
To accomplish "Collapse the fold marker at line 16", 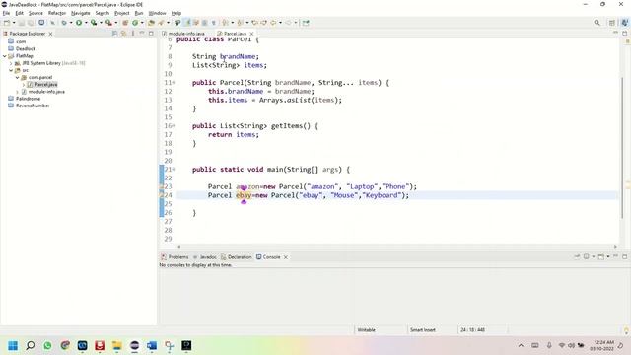I will [174, 126].
